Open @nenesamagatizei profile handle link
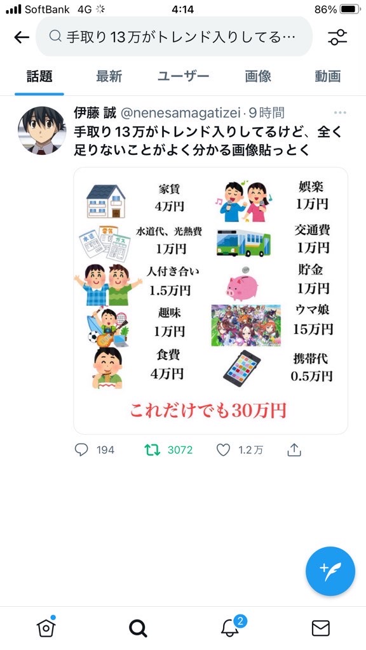This screenshot has width=366, height=650. (181, 112)
